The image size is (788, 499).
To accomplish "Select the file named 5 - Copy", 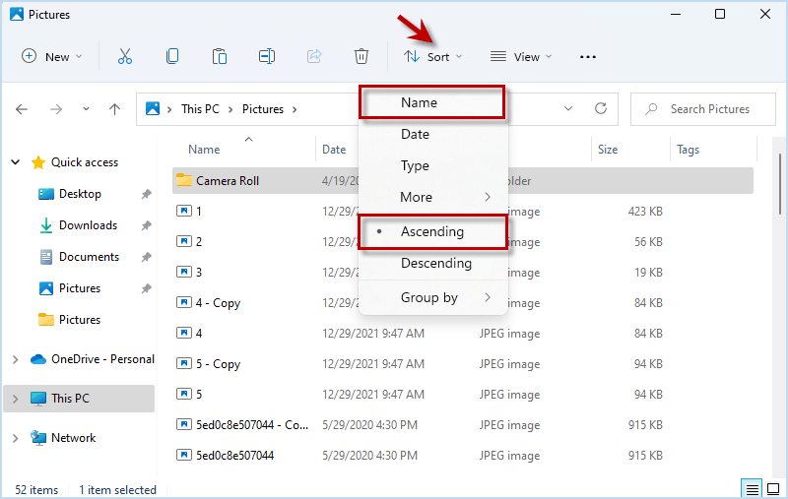I will 218,364.
